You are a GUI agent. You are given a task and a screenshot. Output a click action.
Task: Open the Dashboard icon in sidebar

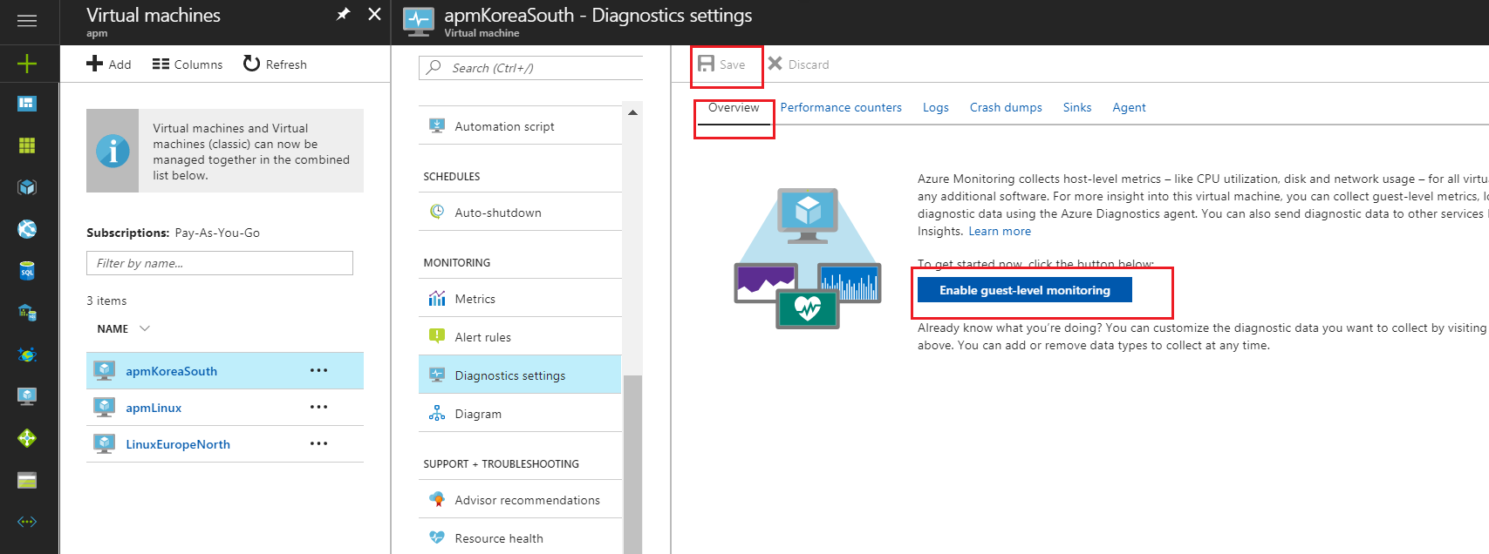27,104
